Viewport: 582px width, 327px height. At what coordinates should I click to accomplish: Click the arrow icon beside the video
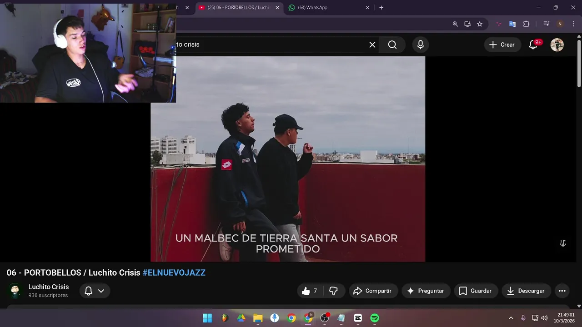tap(563, 243)
